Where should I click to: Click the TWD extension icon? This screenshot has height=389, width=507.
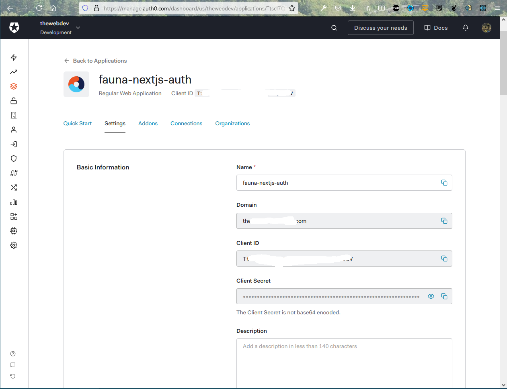pyautogui.click(x=396, y=8)
